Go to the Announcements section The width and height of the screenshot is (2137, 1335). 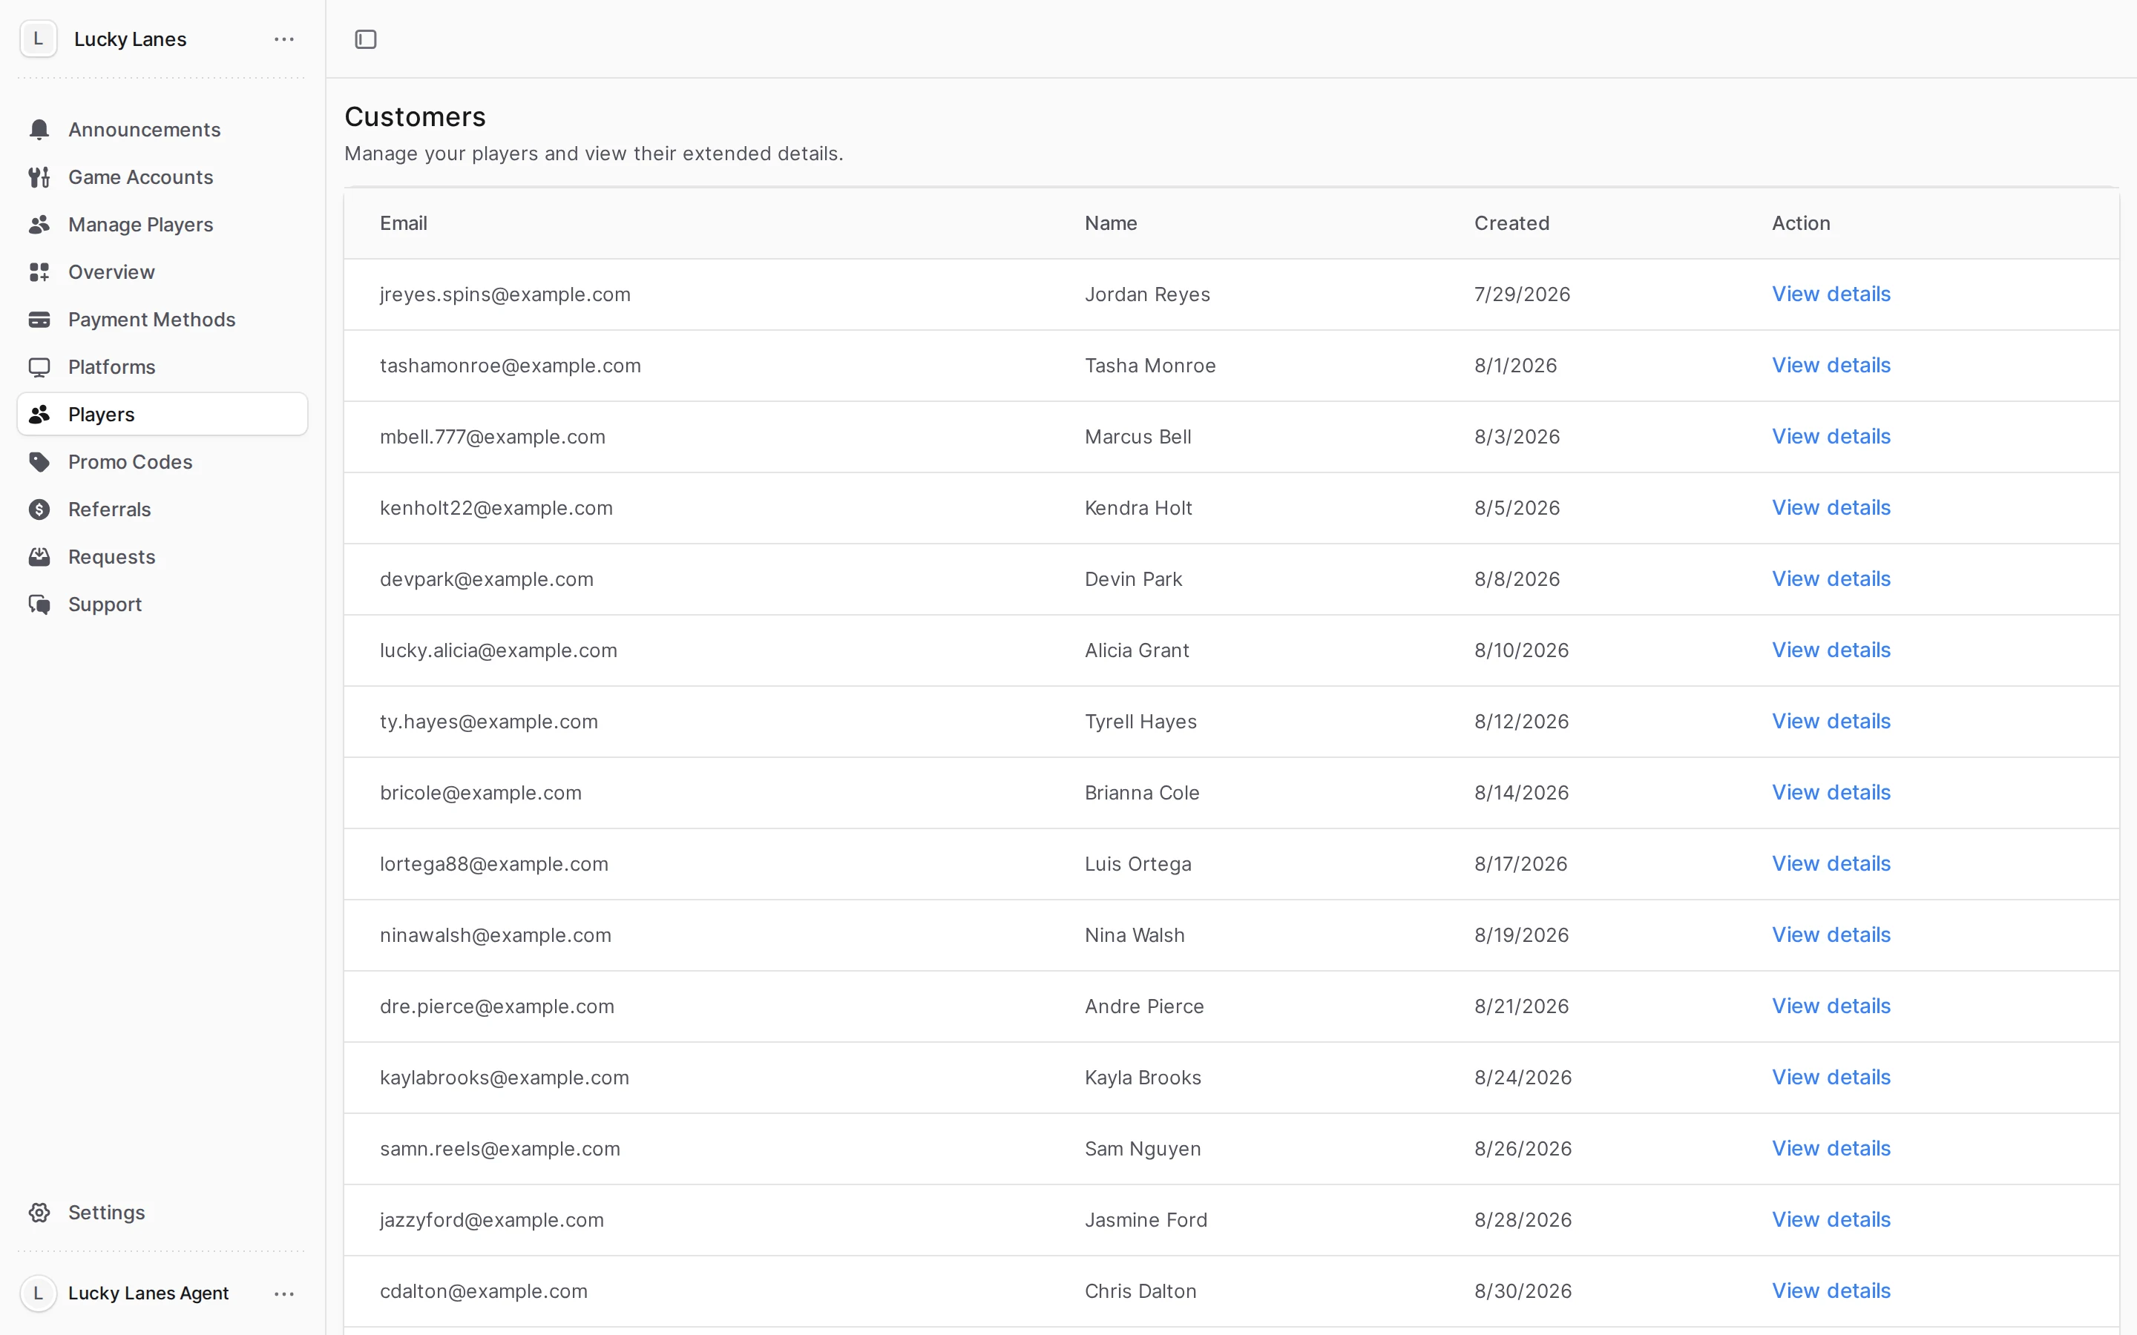(x=162, y=130)
